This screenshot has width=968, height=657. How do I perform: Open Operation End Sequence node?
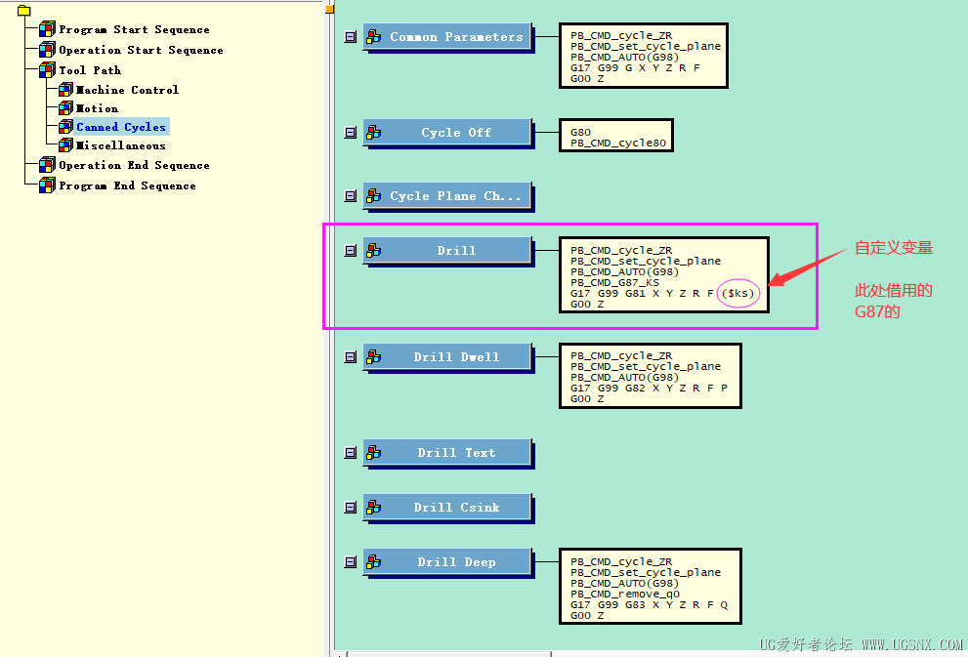pyautogui.click(x=134, y=166)
